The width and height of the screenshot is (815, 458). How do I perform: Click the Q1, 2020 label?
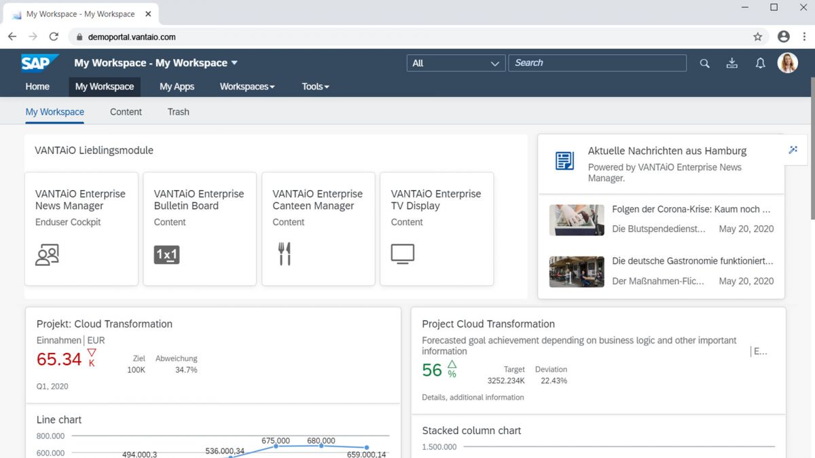52,387
